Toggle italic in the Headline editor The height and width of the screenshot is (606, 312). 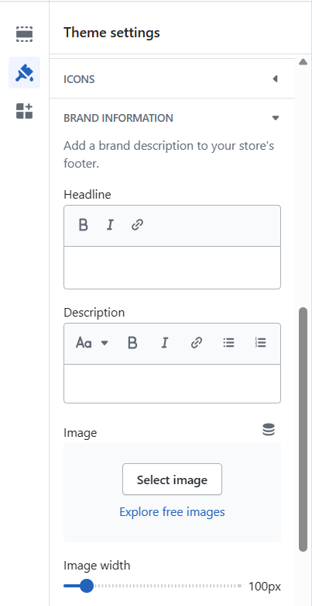coord(110,225)
